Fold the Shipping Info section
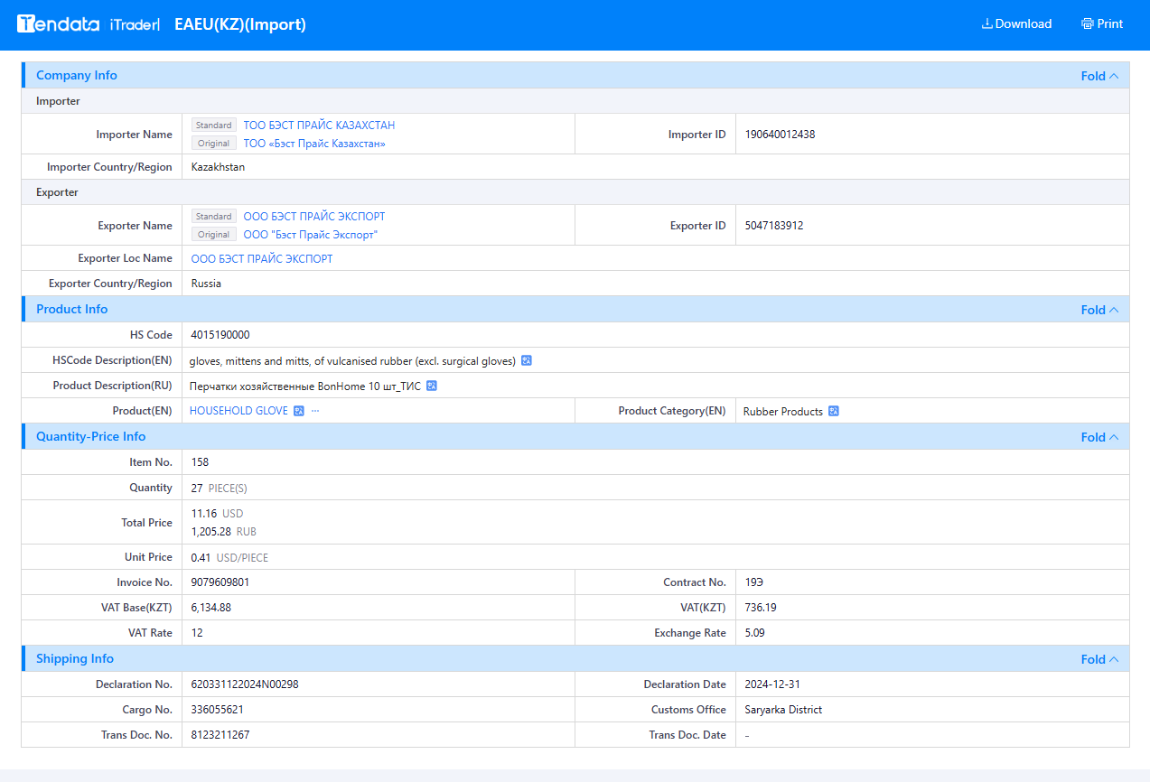This screenshot has height=782, width=1150. (x=1099, y=659)
